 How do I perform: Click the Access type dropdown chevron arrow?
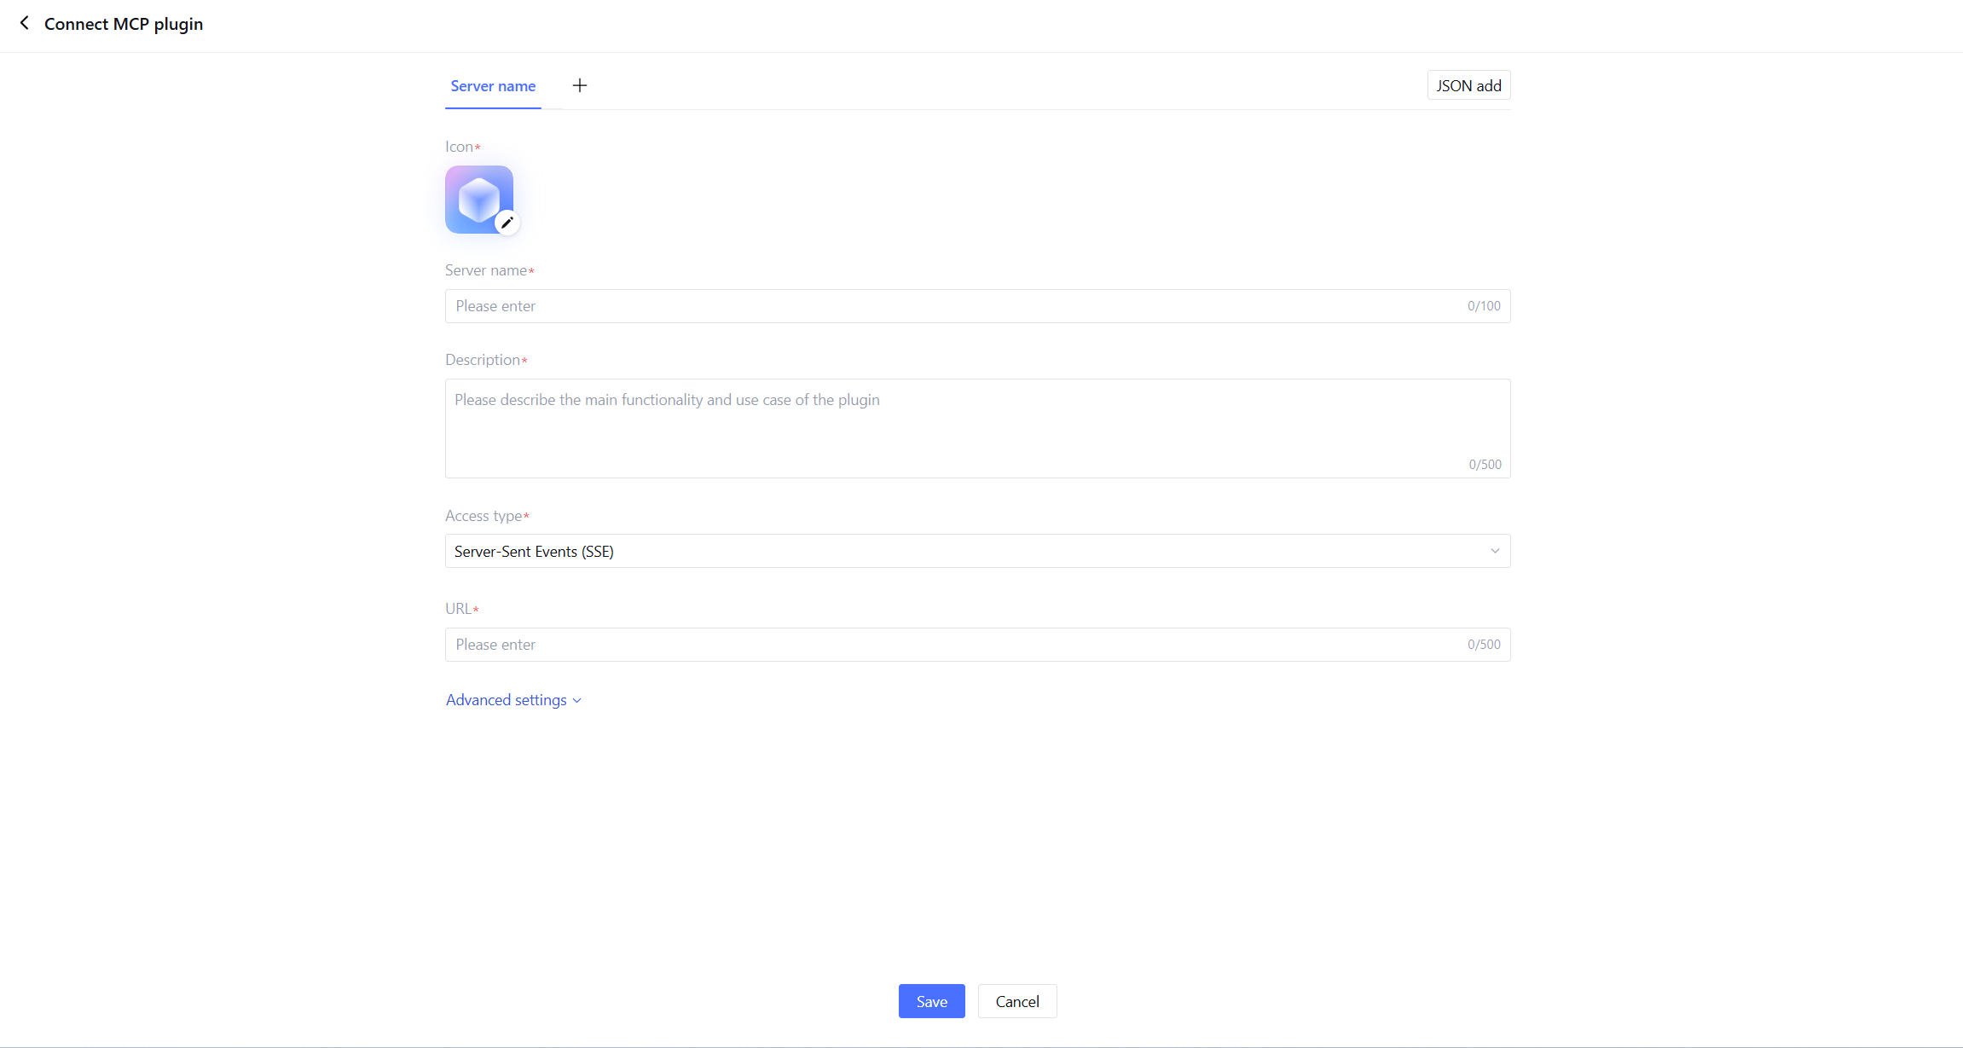tap(1494, 551)
